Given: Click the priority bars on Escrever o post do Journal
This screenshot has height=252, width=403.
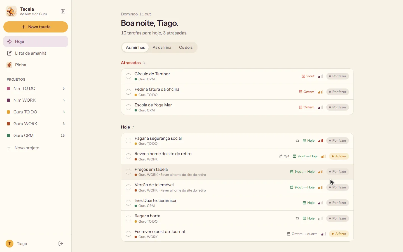Looking at the screenshot, I should point(323,234).
